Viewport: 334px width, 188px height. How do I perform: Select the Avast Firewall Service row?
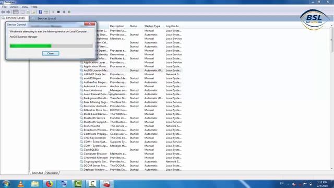(131, 94)
